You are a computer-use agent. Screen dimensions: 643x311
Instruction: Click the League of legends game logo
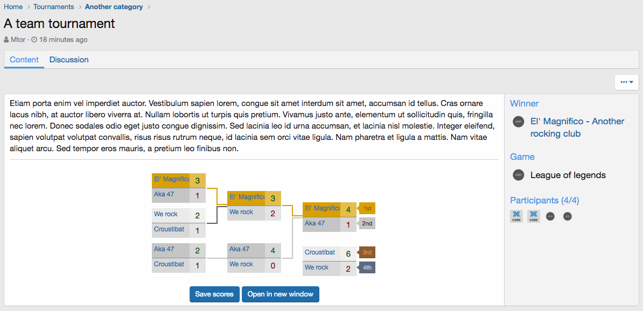[518, 175]
